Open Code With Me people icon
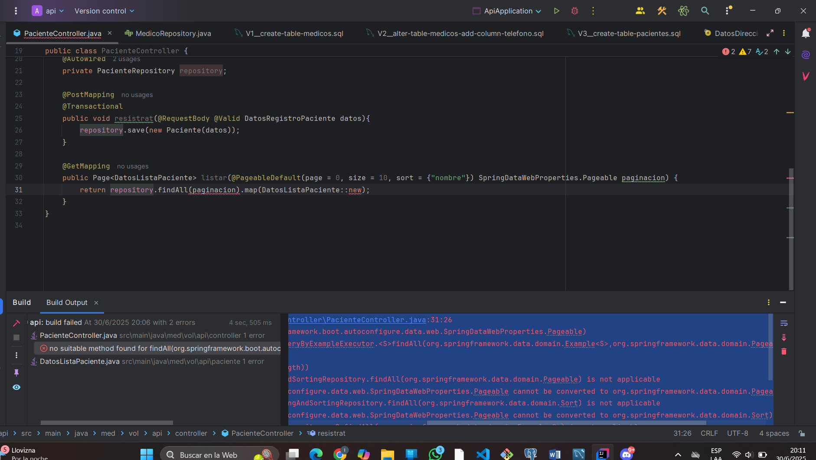The image size is (816, 460). click(x=640, y=11)
